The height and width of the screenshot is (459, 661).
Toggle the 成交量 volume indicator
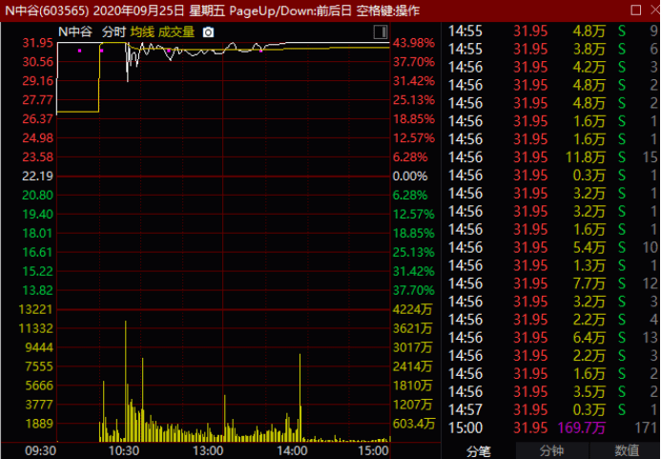176,31
